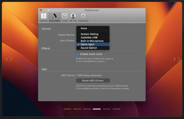The width and height of the screenshot is (184, 119).
Task: Click the small right chevron on right edge
Action: click(x=174, y=59)
